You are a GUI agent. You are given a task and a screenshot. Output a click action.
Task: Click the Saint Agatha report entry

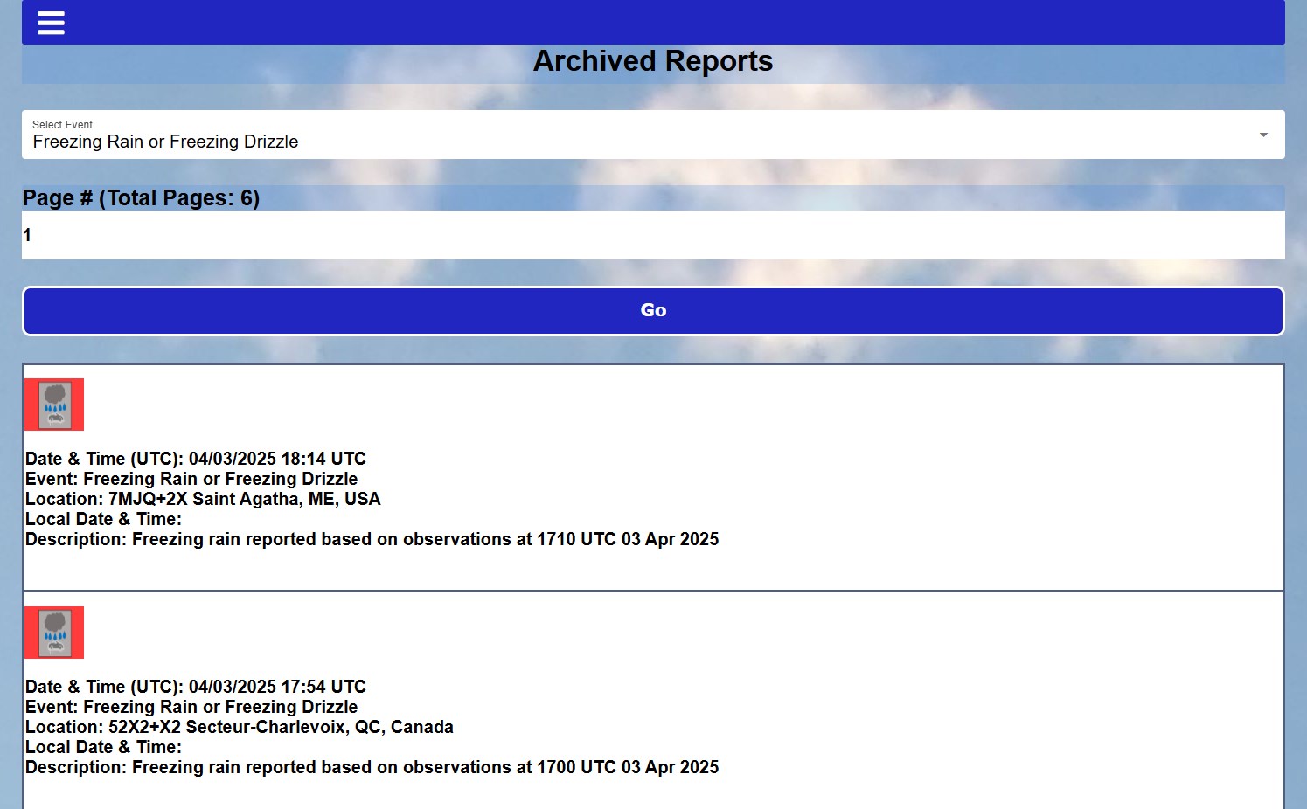click(x=653, y=478)
